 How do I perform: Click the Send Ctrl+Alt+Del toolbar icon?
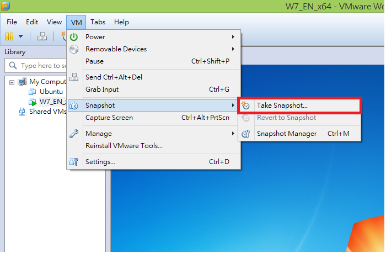coord(42,37)
